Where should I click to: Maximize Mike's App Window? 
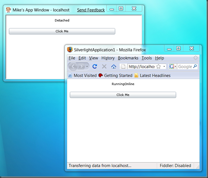pos(121,8)
